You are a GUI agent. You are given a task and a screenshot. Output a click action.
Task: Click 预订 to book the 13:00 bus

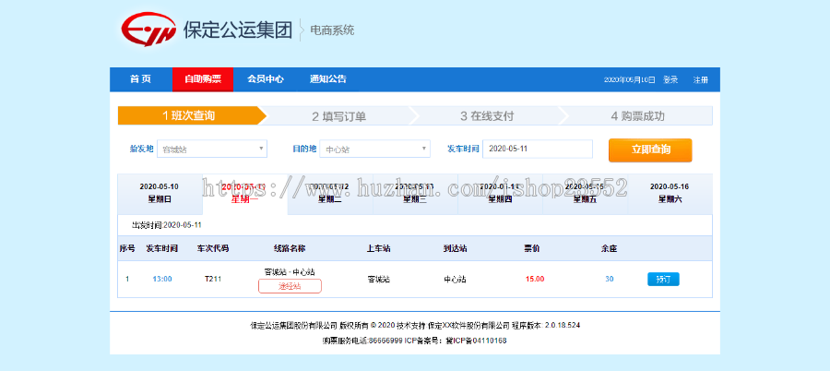(663, 279)
